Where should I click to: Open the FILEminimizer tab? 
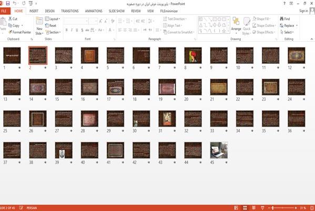169,11
